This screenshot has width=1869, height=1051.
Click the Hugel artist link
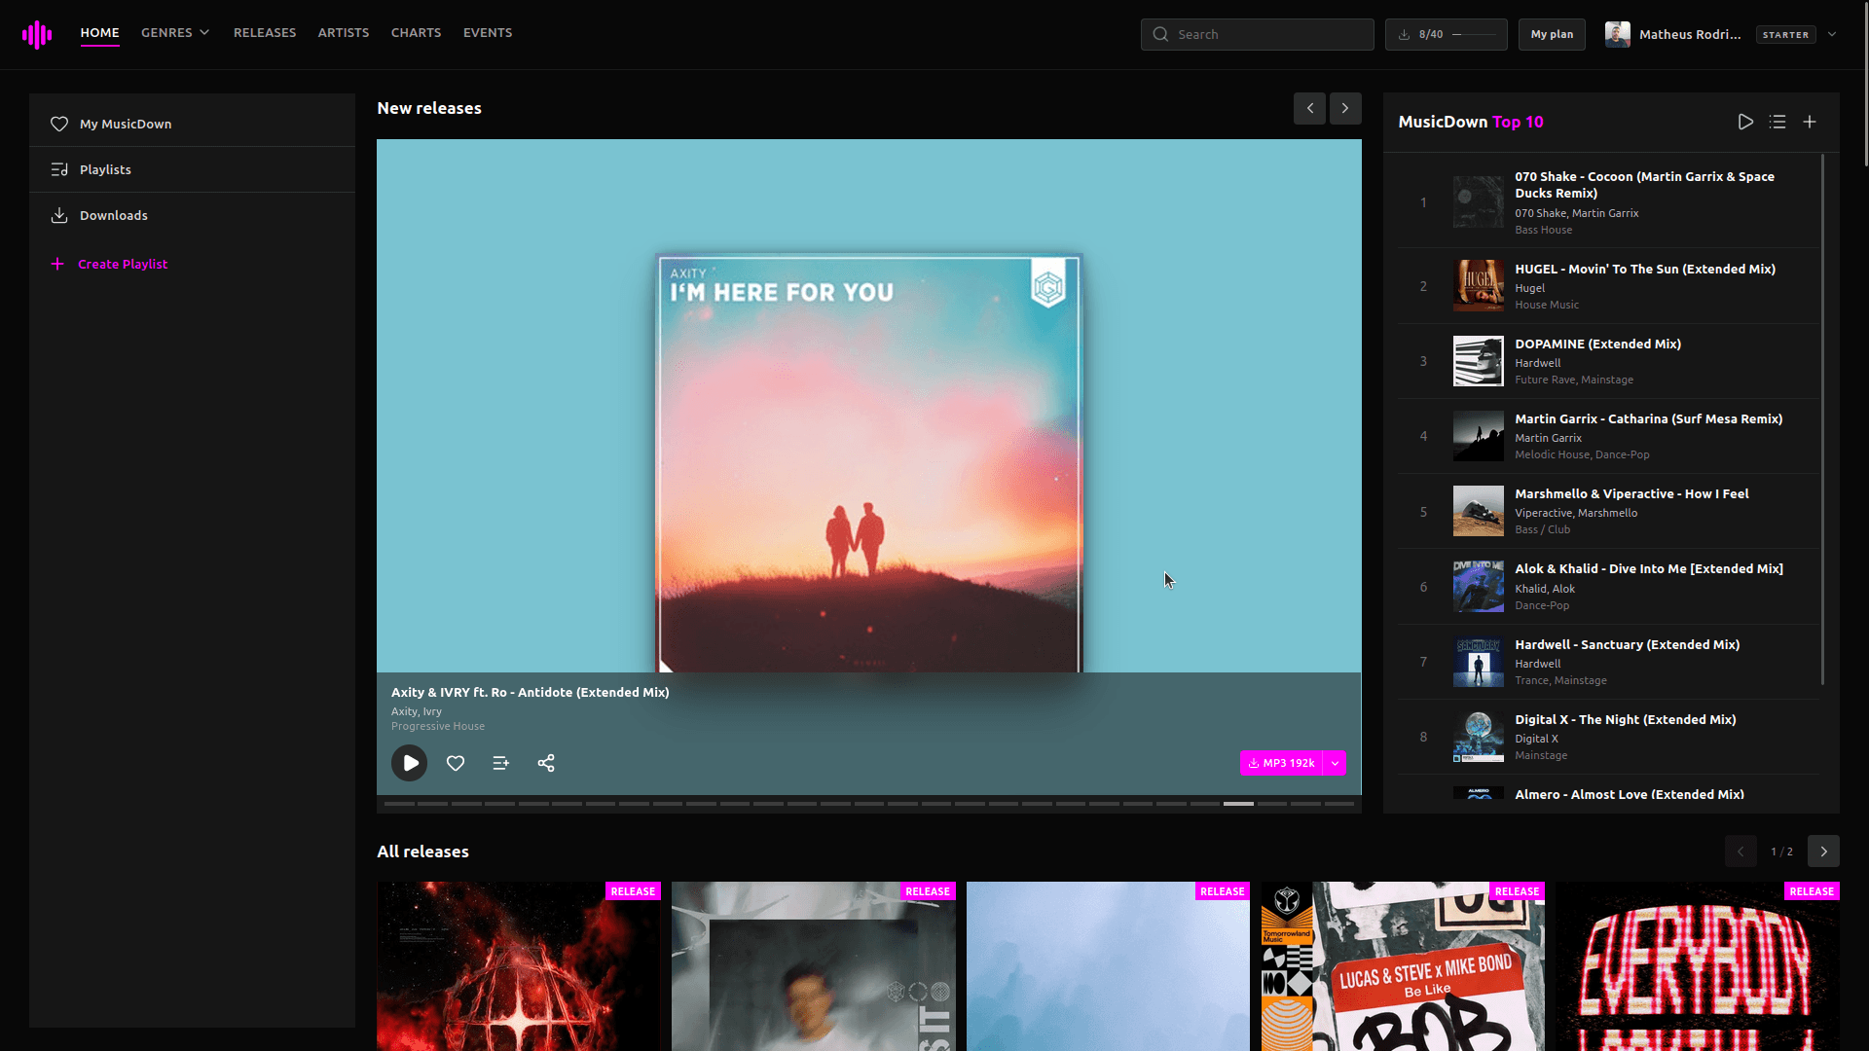click(x=1529, y=288)
